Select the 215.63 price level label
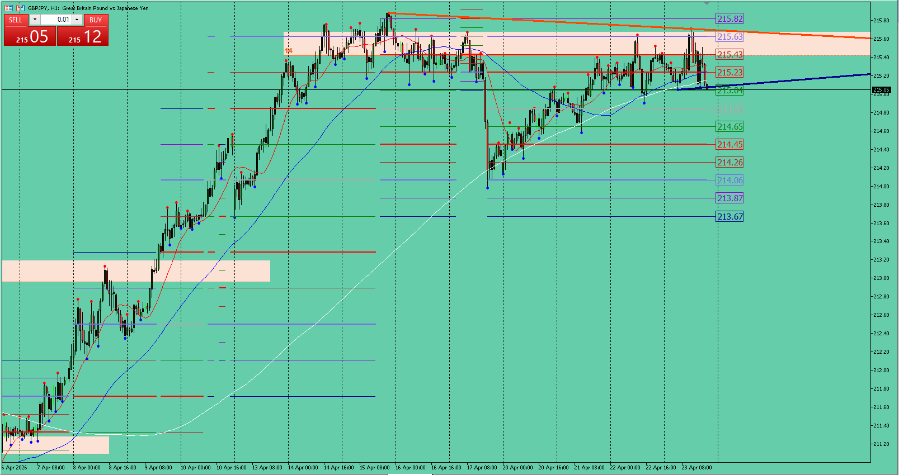This screenshot has width=899, height=475. click(730, 37)
